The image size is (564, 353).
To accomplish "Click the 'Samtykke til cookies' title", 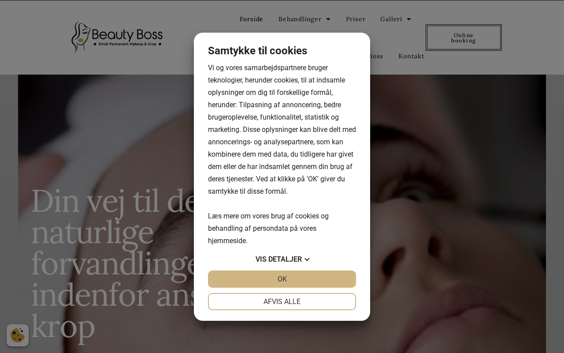I will pos(257,51).
